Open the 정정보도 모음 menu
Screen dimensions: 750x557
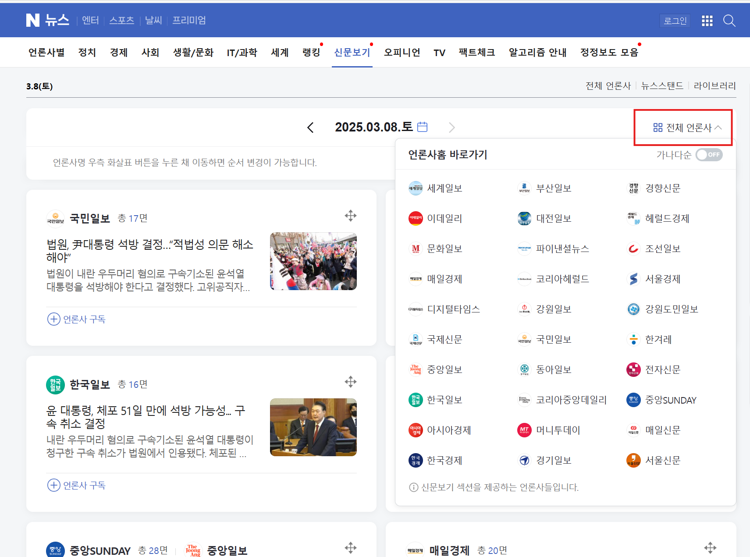(x=609, y=53)
